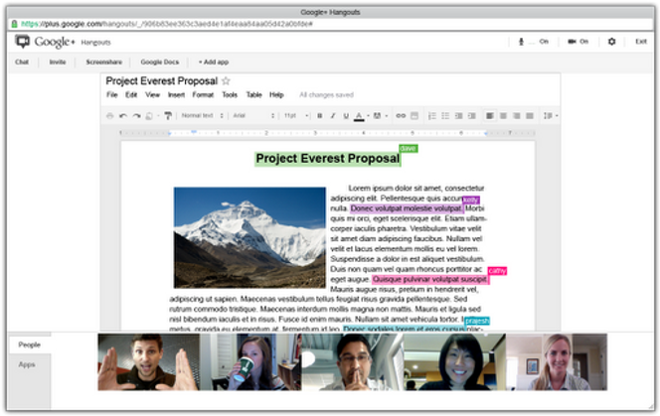Click + Add app
Viewport: 660px width, 416px height.
[214, 63]
